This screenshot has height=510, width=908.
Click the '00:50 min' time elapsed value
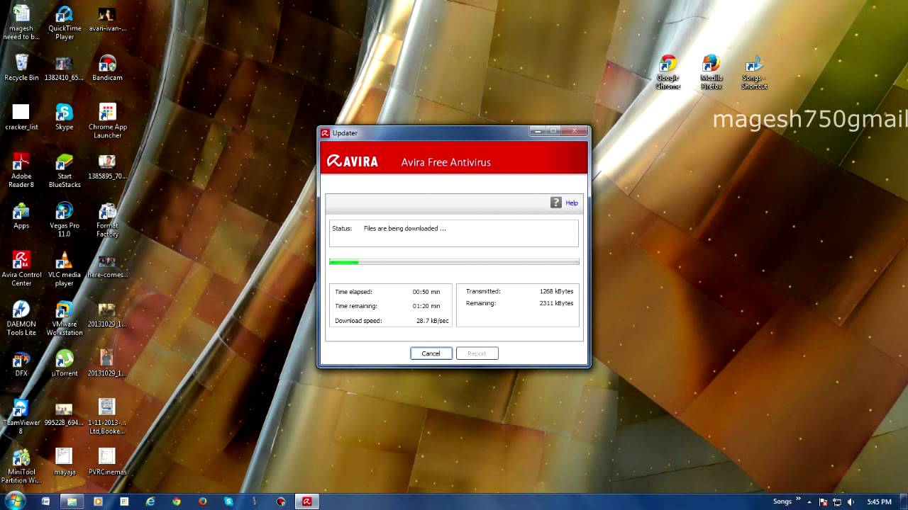coord(426,292)
